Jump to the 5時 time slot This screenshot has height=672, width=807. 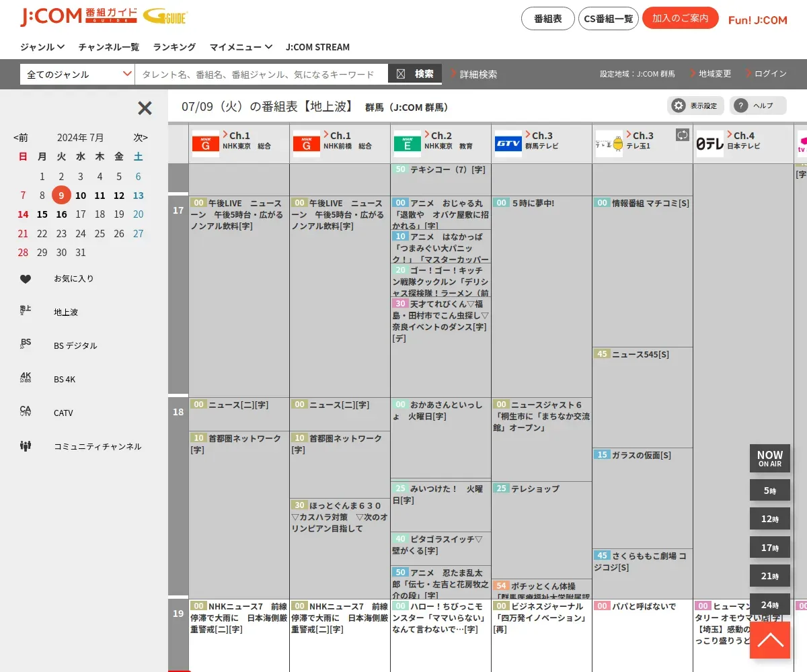tap(770, 491)
